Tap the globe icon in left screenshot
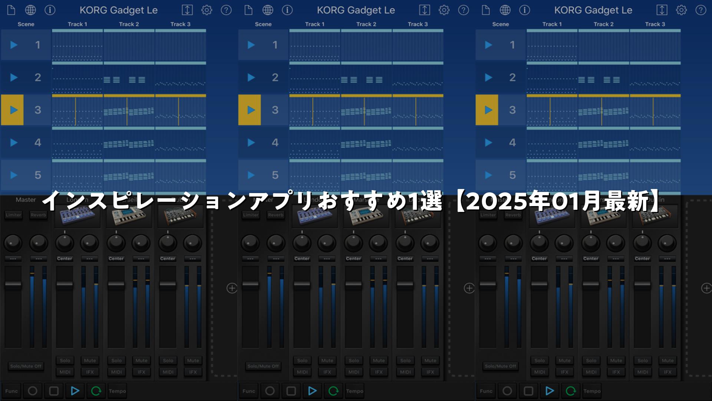This screenshot has height=401, width=712. coord(30,10)
